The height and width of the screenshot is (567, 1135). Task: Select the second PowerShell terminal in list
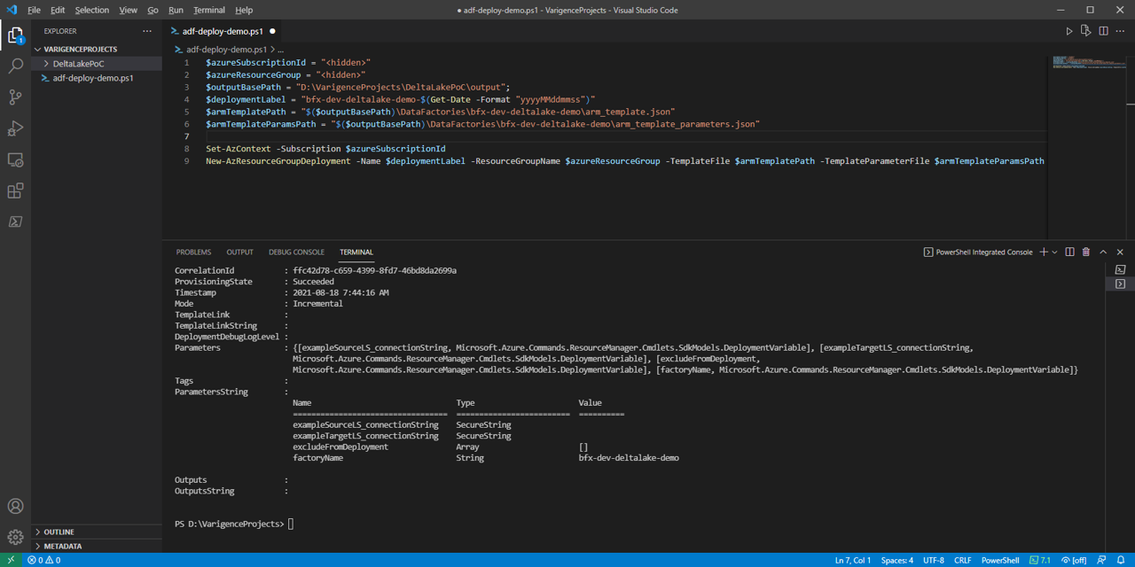pyautogui.click(x=1120, y=284)
